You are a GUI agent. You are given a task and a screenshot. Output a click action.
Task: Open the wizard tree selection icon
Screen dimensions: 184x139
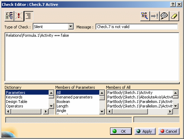tap(145, 16)
